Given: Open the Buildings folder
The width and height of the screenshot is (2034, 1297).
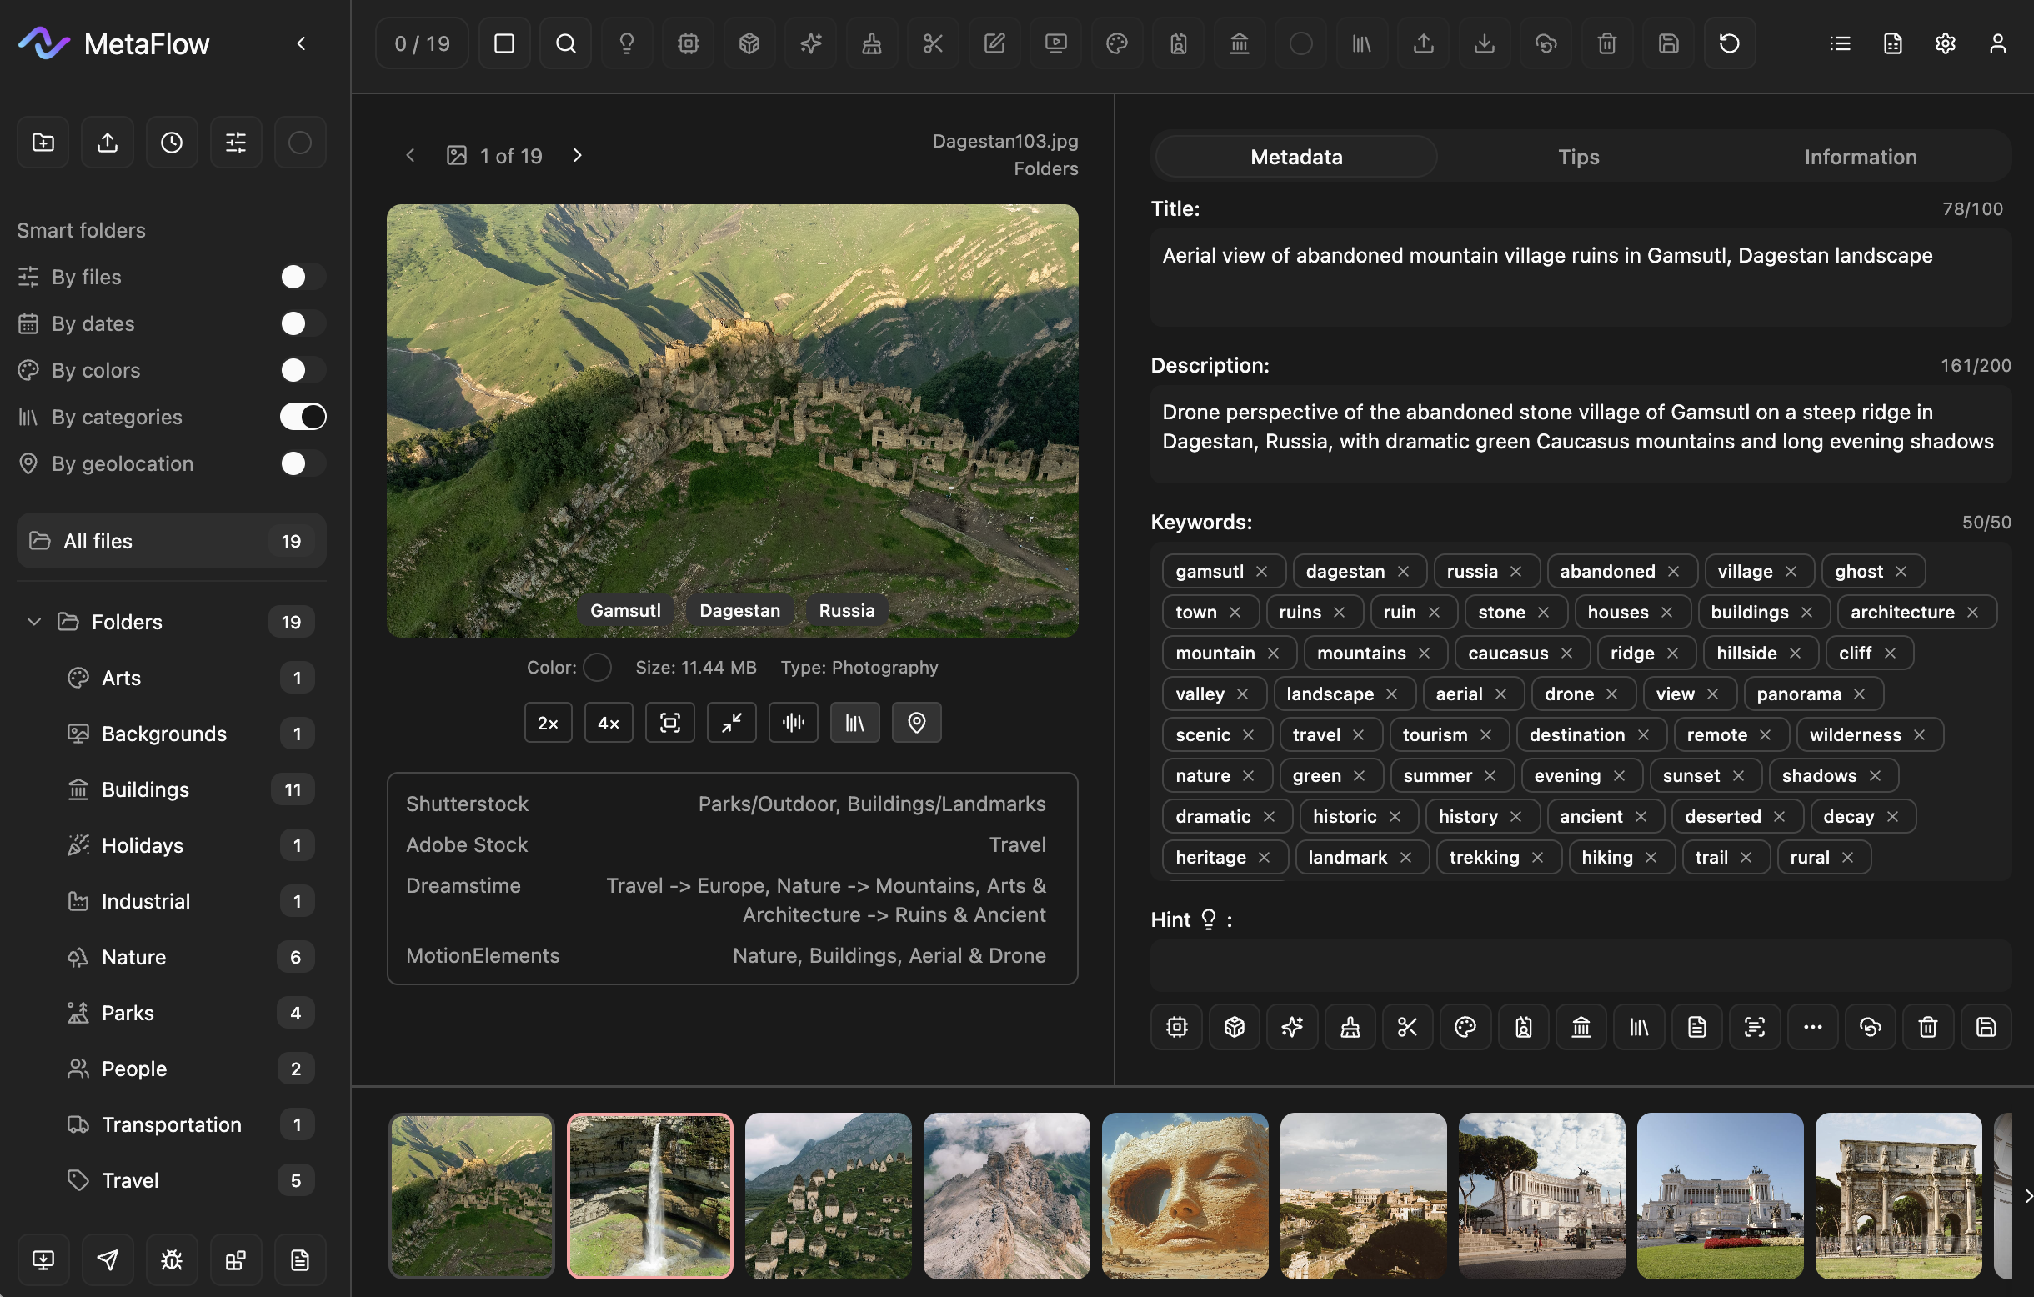Looking at the screenshot, I should click(x=145, y=789).
